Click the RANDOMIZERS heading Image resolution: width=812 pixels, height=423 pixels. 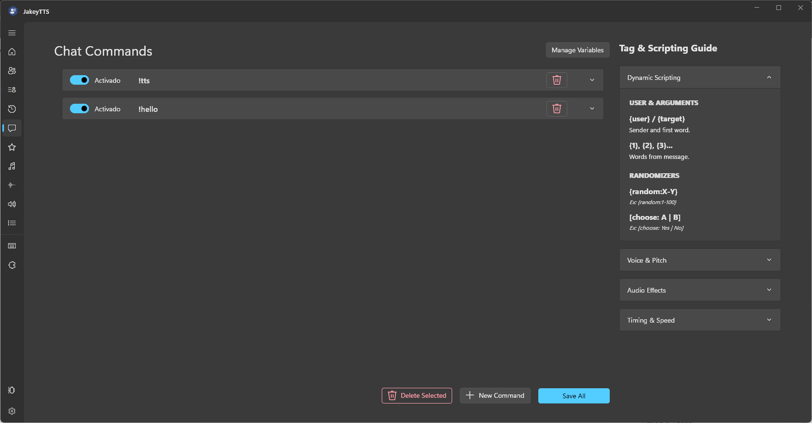pyautogui.click(x=654, y=176)
